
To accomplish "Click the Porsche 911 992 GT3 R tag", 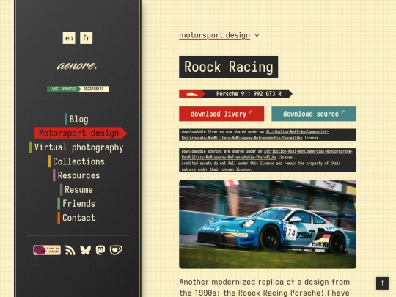I will 235,94.
